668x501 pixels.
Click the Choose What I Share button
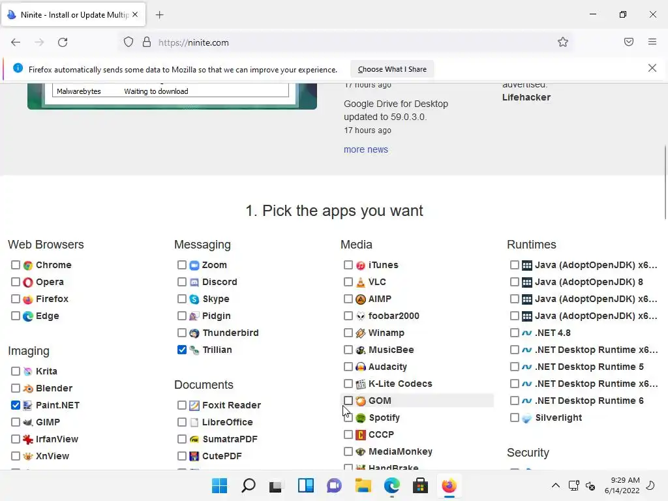click(x=392, y=69)
